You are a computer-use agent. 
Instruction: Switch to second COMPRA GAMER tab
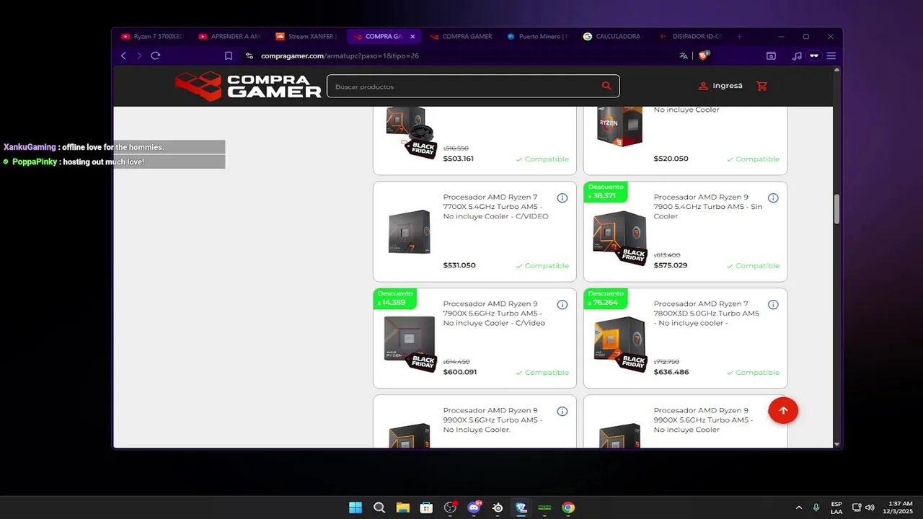click(x=461, y=37)
